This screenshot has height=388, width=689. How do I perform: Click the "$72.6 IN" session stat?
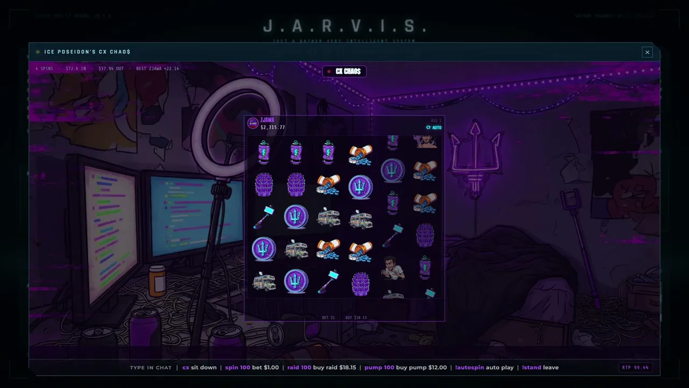[x=76, y=68]
